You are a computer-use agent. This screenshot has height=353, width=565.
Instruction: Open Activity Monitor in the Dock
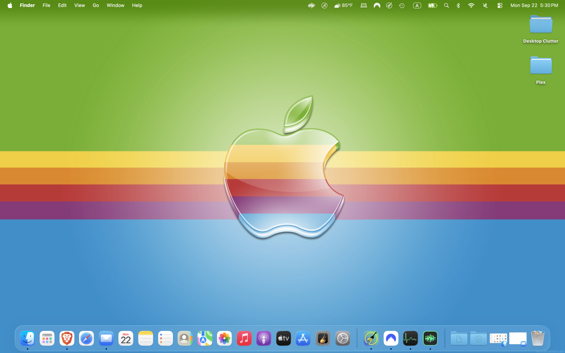tap(410, 338)
